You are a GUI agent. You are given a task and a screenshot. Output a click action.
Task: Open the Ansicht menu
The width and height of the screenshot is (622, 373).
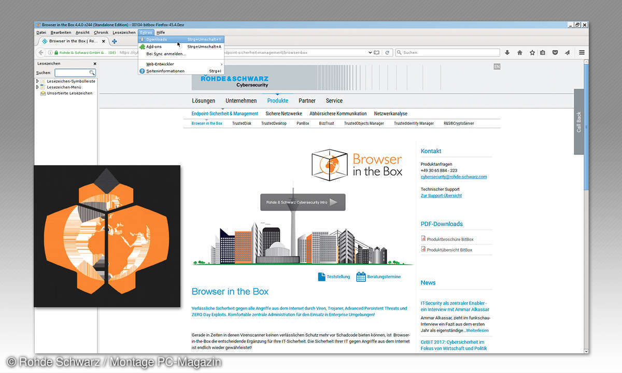click(82, 32)
